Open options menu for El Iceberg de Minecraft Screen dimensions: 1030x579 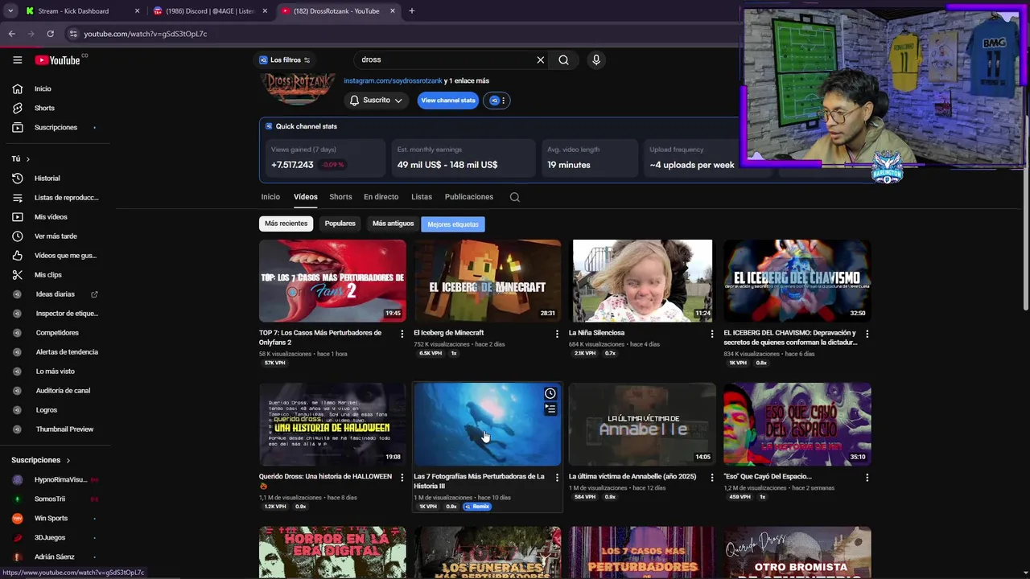[x=557, y=333]
